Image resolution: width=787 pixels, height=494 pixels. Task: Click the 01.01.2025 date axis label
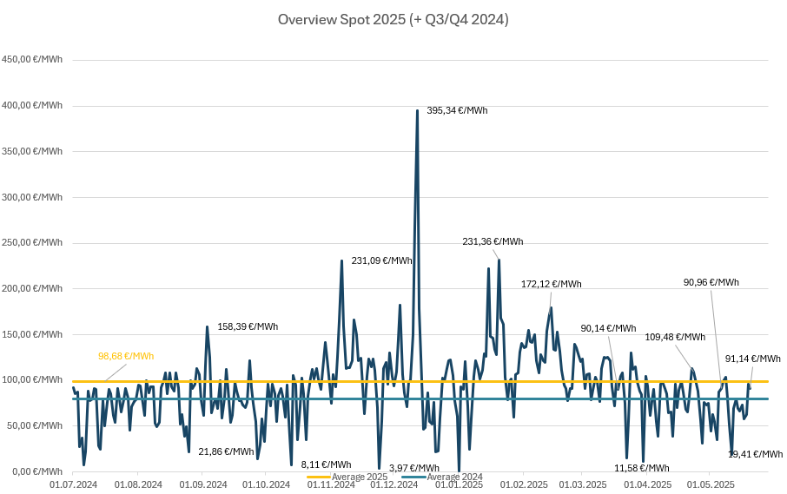point(459,485)
